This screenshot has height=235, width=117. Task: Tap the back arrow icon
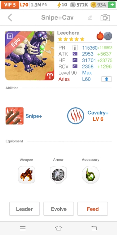[x=10, y=18]
